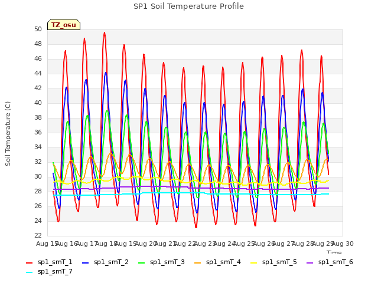Click the Aug 22 x-axis label

pyautogui.click(x=185, y=243)
